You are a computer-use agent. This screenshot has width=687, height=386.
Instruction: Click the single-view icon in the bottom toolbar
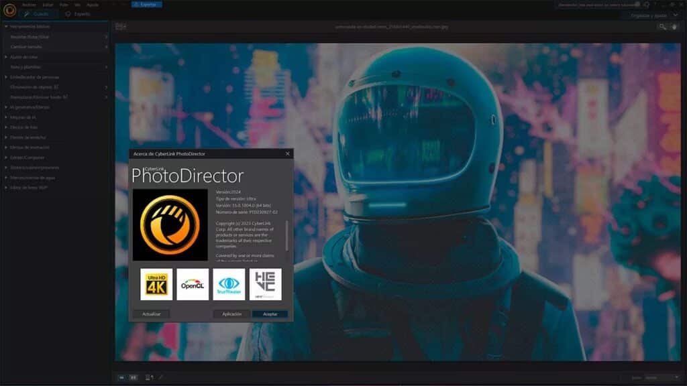click(121, 377)
